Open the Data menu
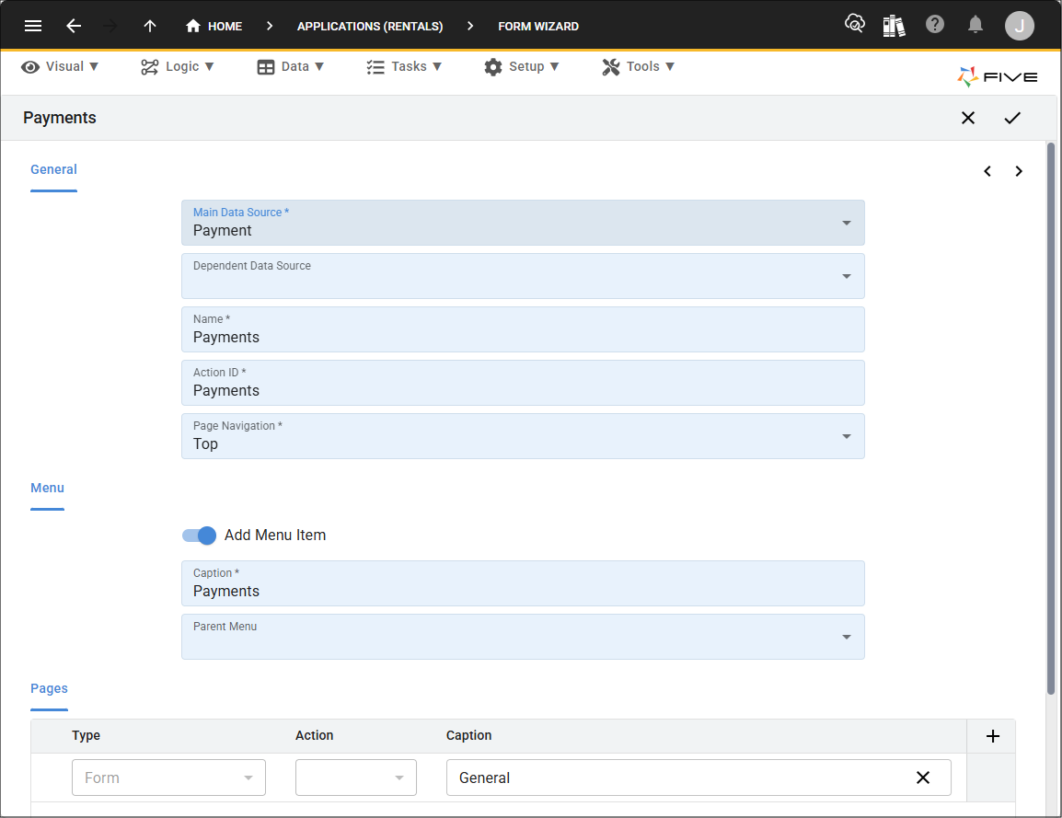 (291, 66)
